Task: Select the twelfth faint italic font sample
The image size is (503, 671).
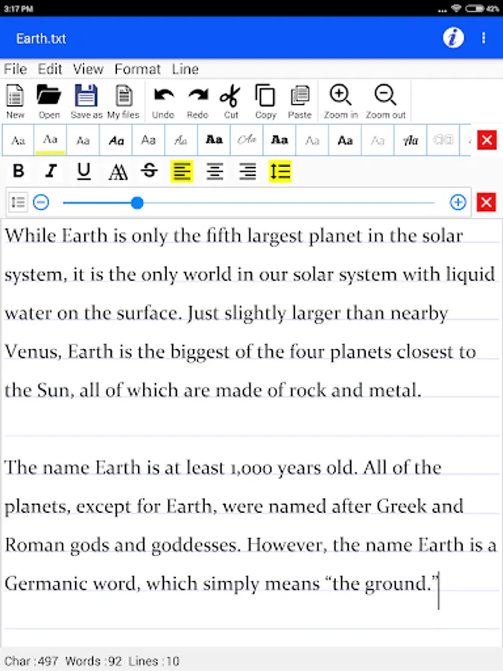Action: [x=378, y=140]
